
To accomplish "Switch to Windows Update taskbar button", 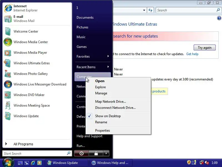I will pyautogui.click(x=66, y=163).
